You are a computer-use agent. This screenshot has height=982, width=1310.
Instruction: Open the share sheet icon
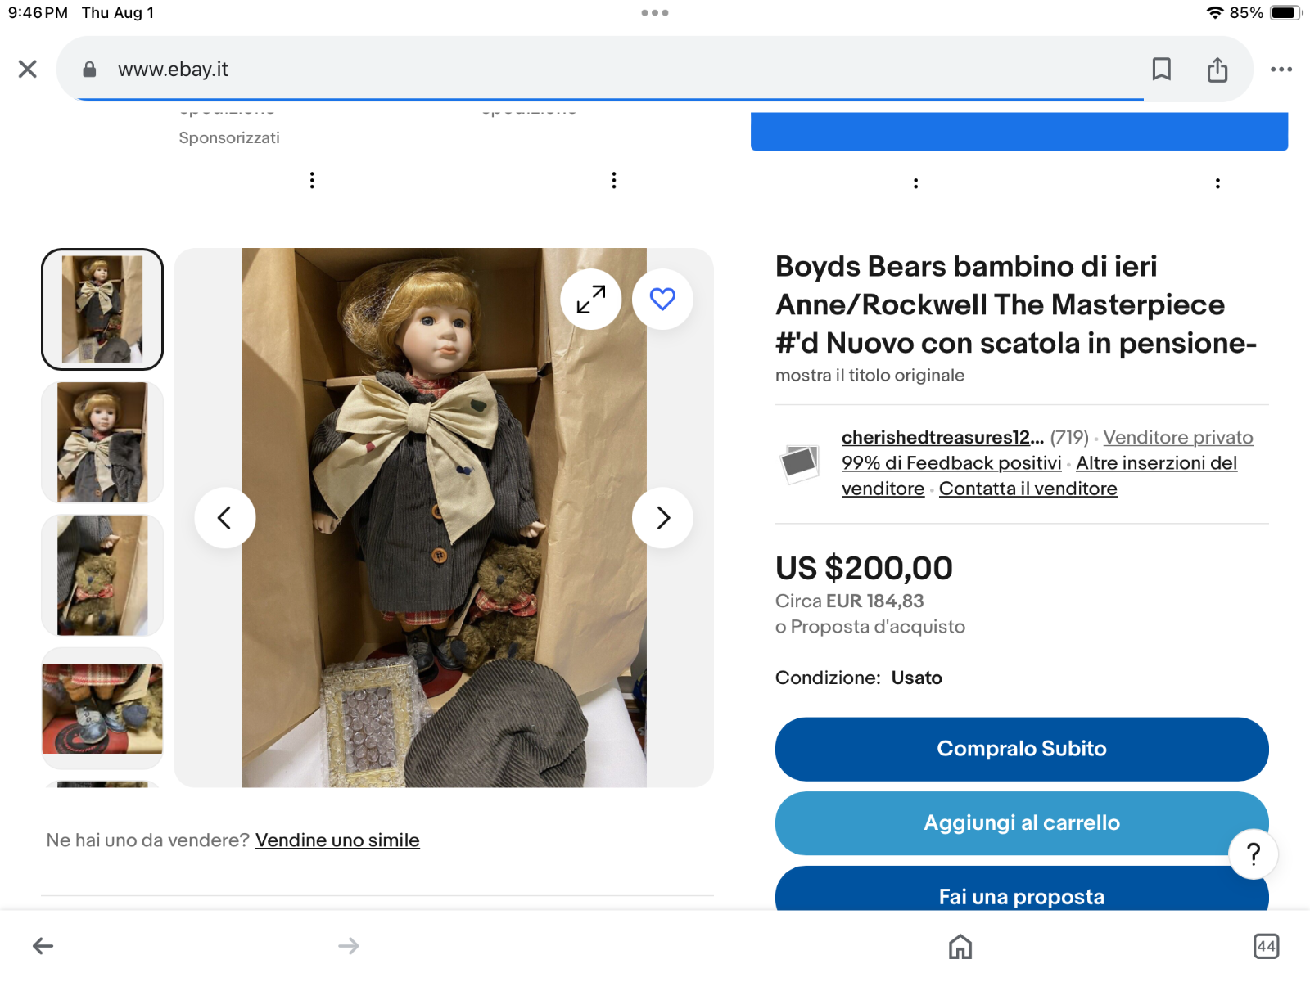pos(1217,70)
